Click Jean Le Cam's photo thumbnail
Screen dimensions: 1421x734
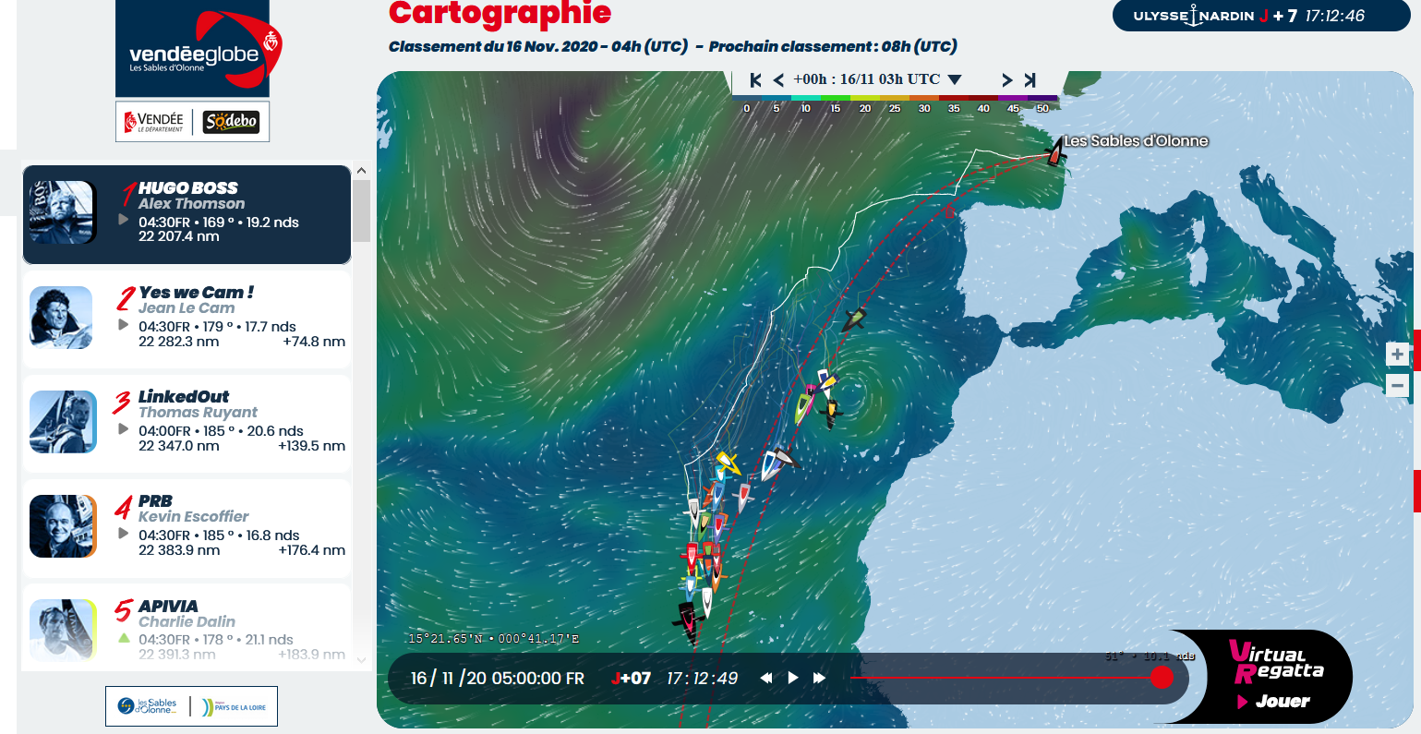pos(62,317)
